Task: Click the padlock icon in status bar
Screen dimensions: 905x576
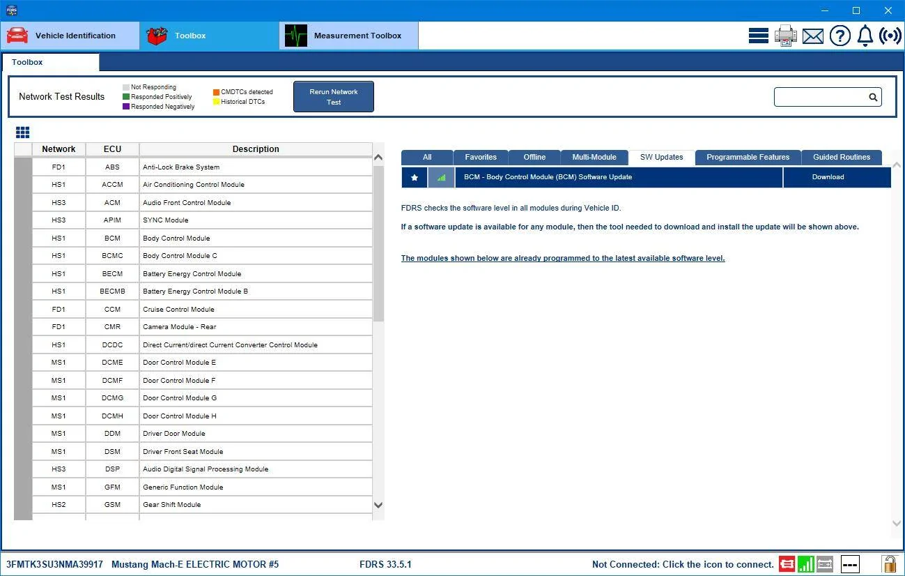Action: pos(889,563)
